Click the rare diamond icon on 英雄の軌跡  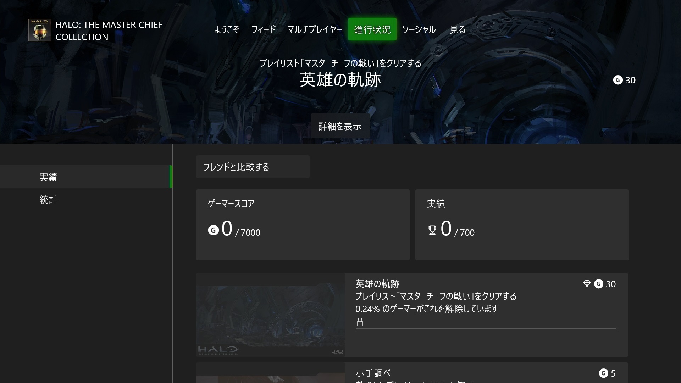[587, 284]
